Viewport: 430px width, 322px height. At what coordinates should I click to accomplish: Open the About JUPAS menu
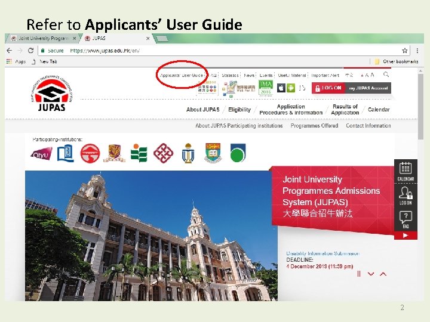[203, 110]
